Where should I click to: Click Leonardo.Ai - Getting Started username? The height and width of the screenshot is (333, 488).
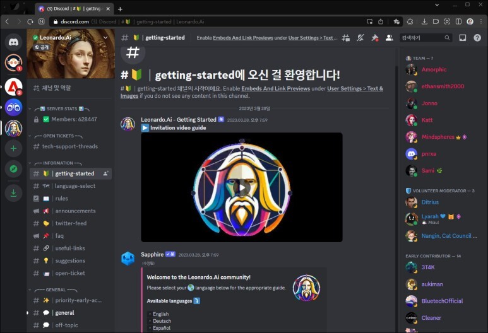pyautogui.click(x=178, y=120)
